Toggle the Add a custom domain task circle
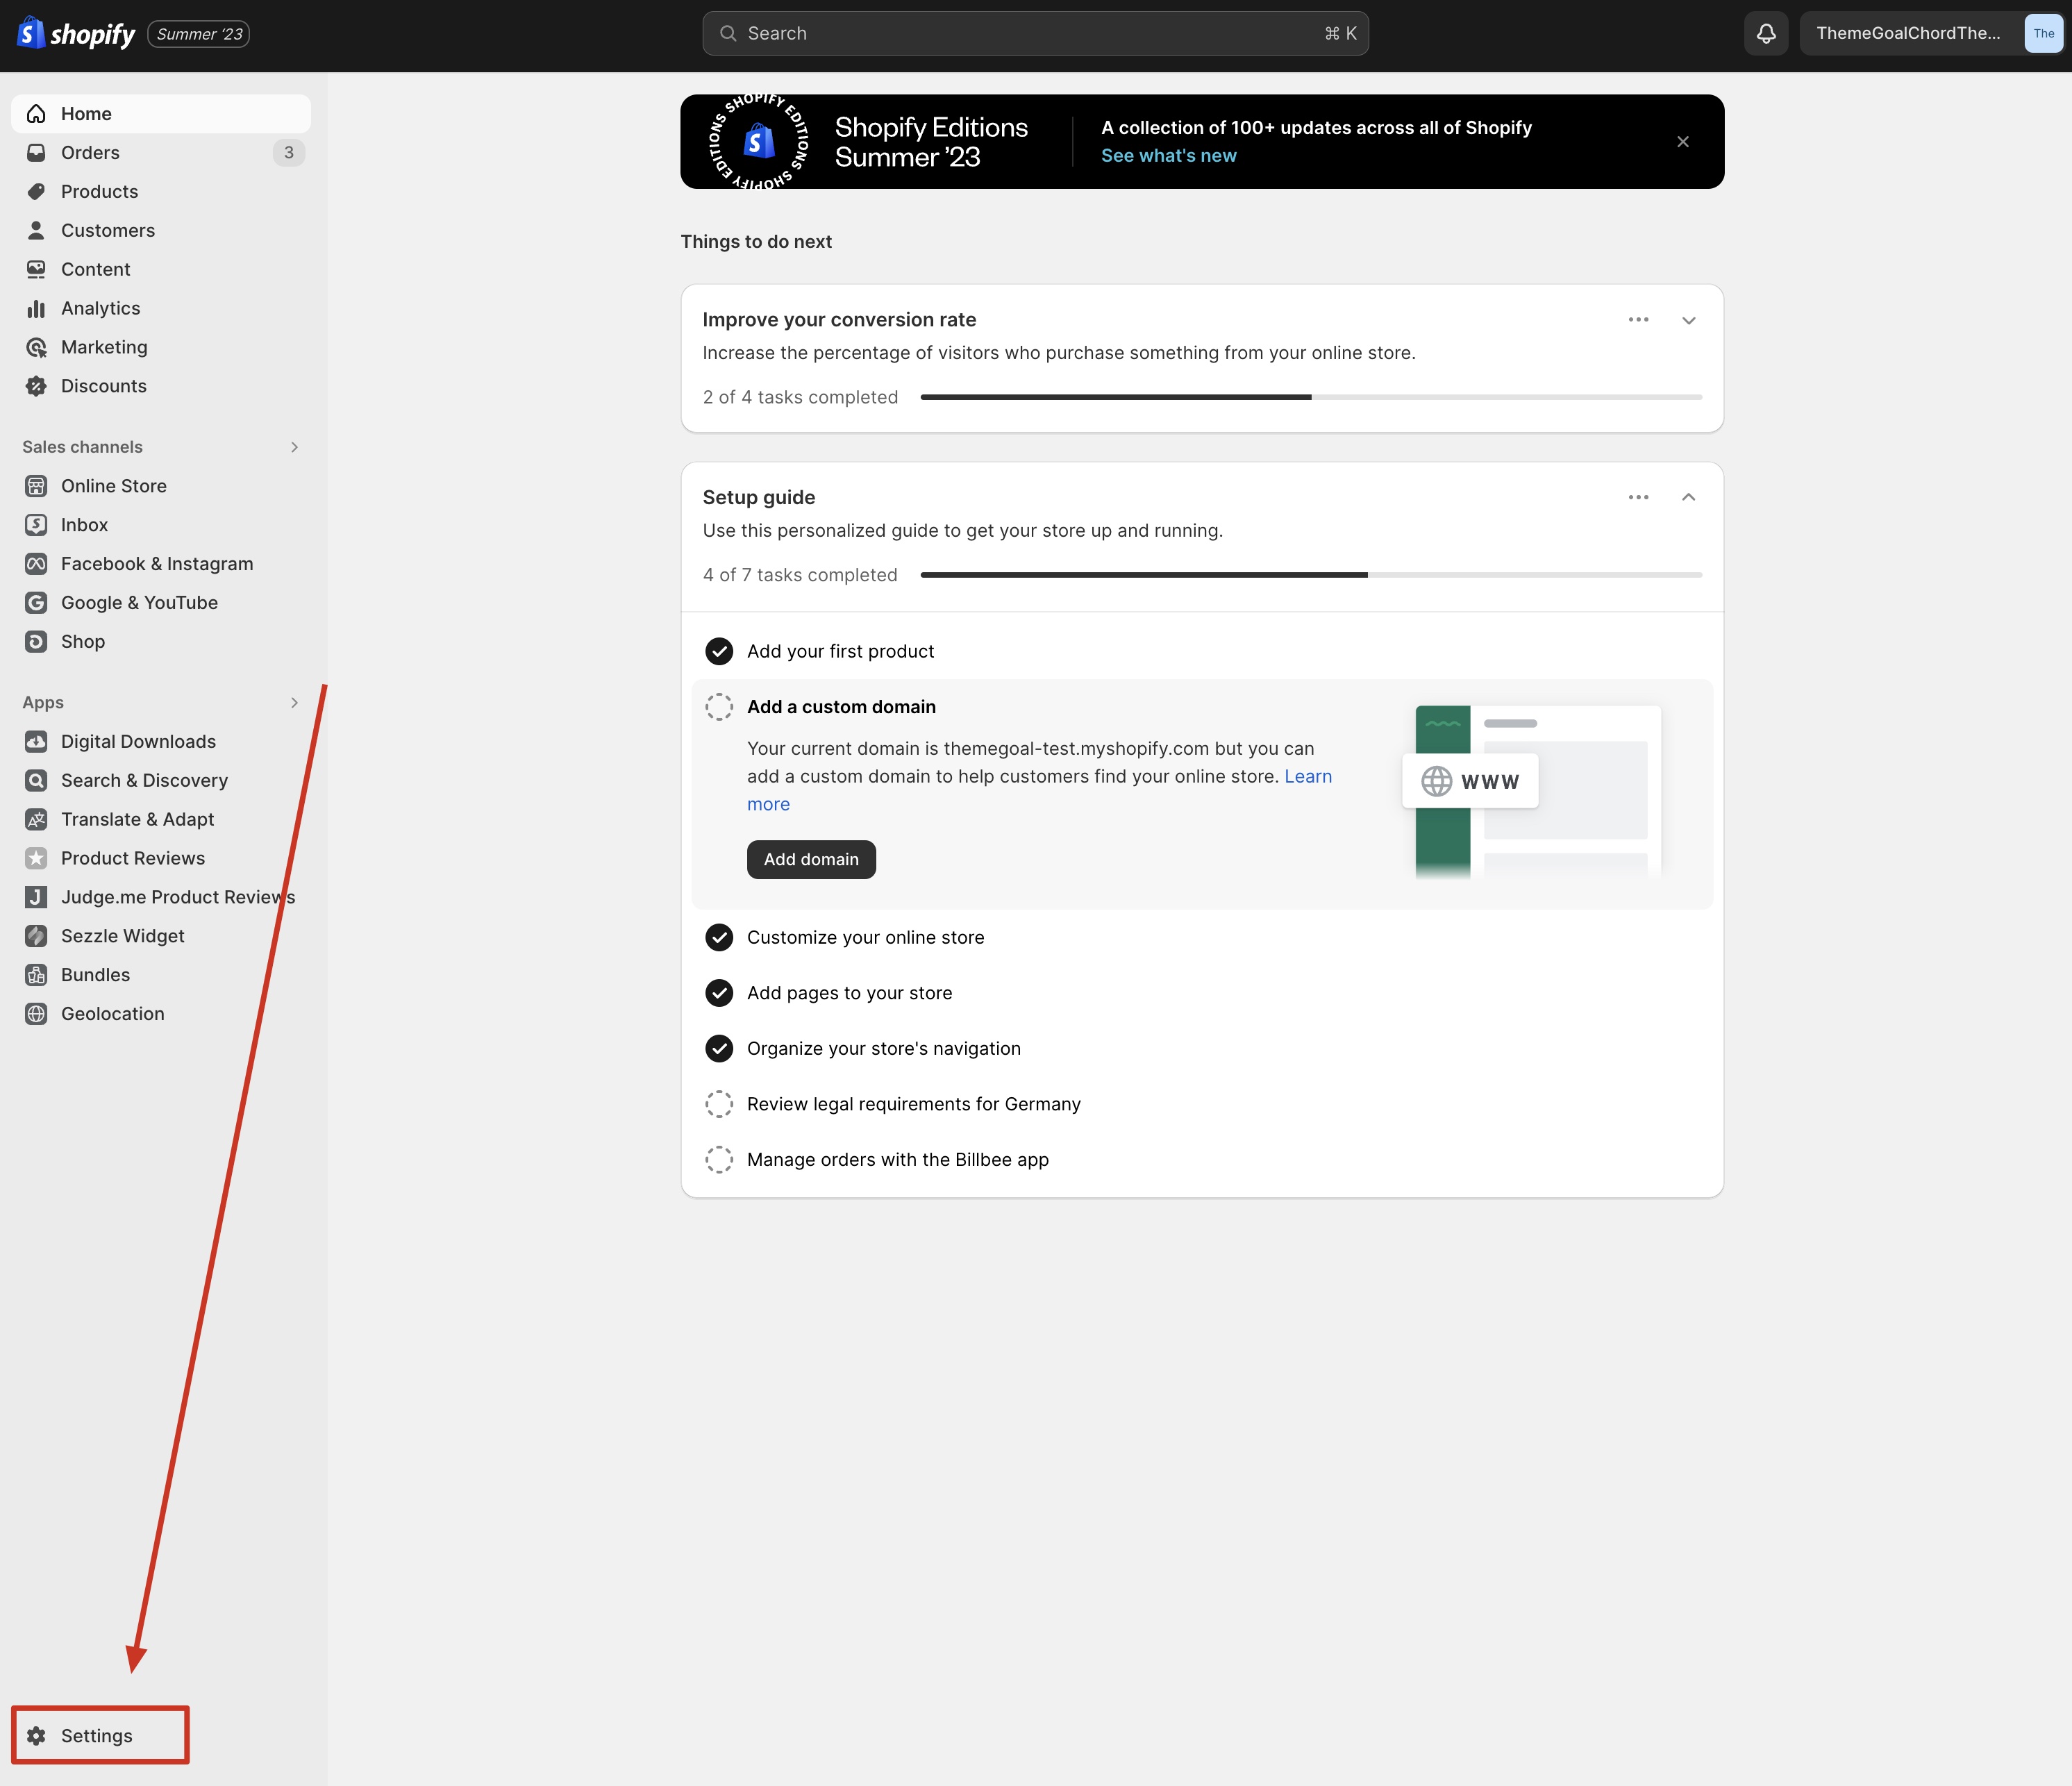 point(719,707)
